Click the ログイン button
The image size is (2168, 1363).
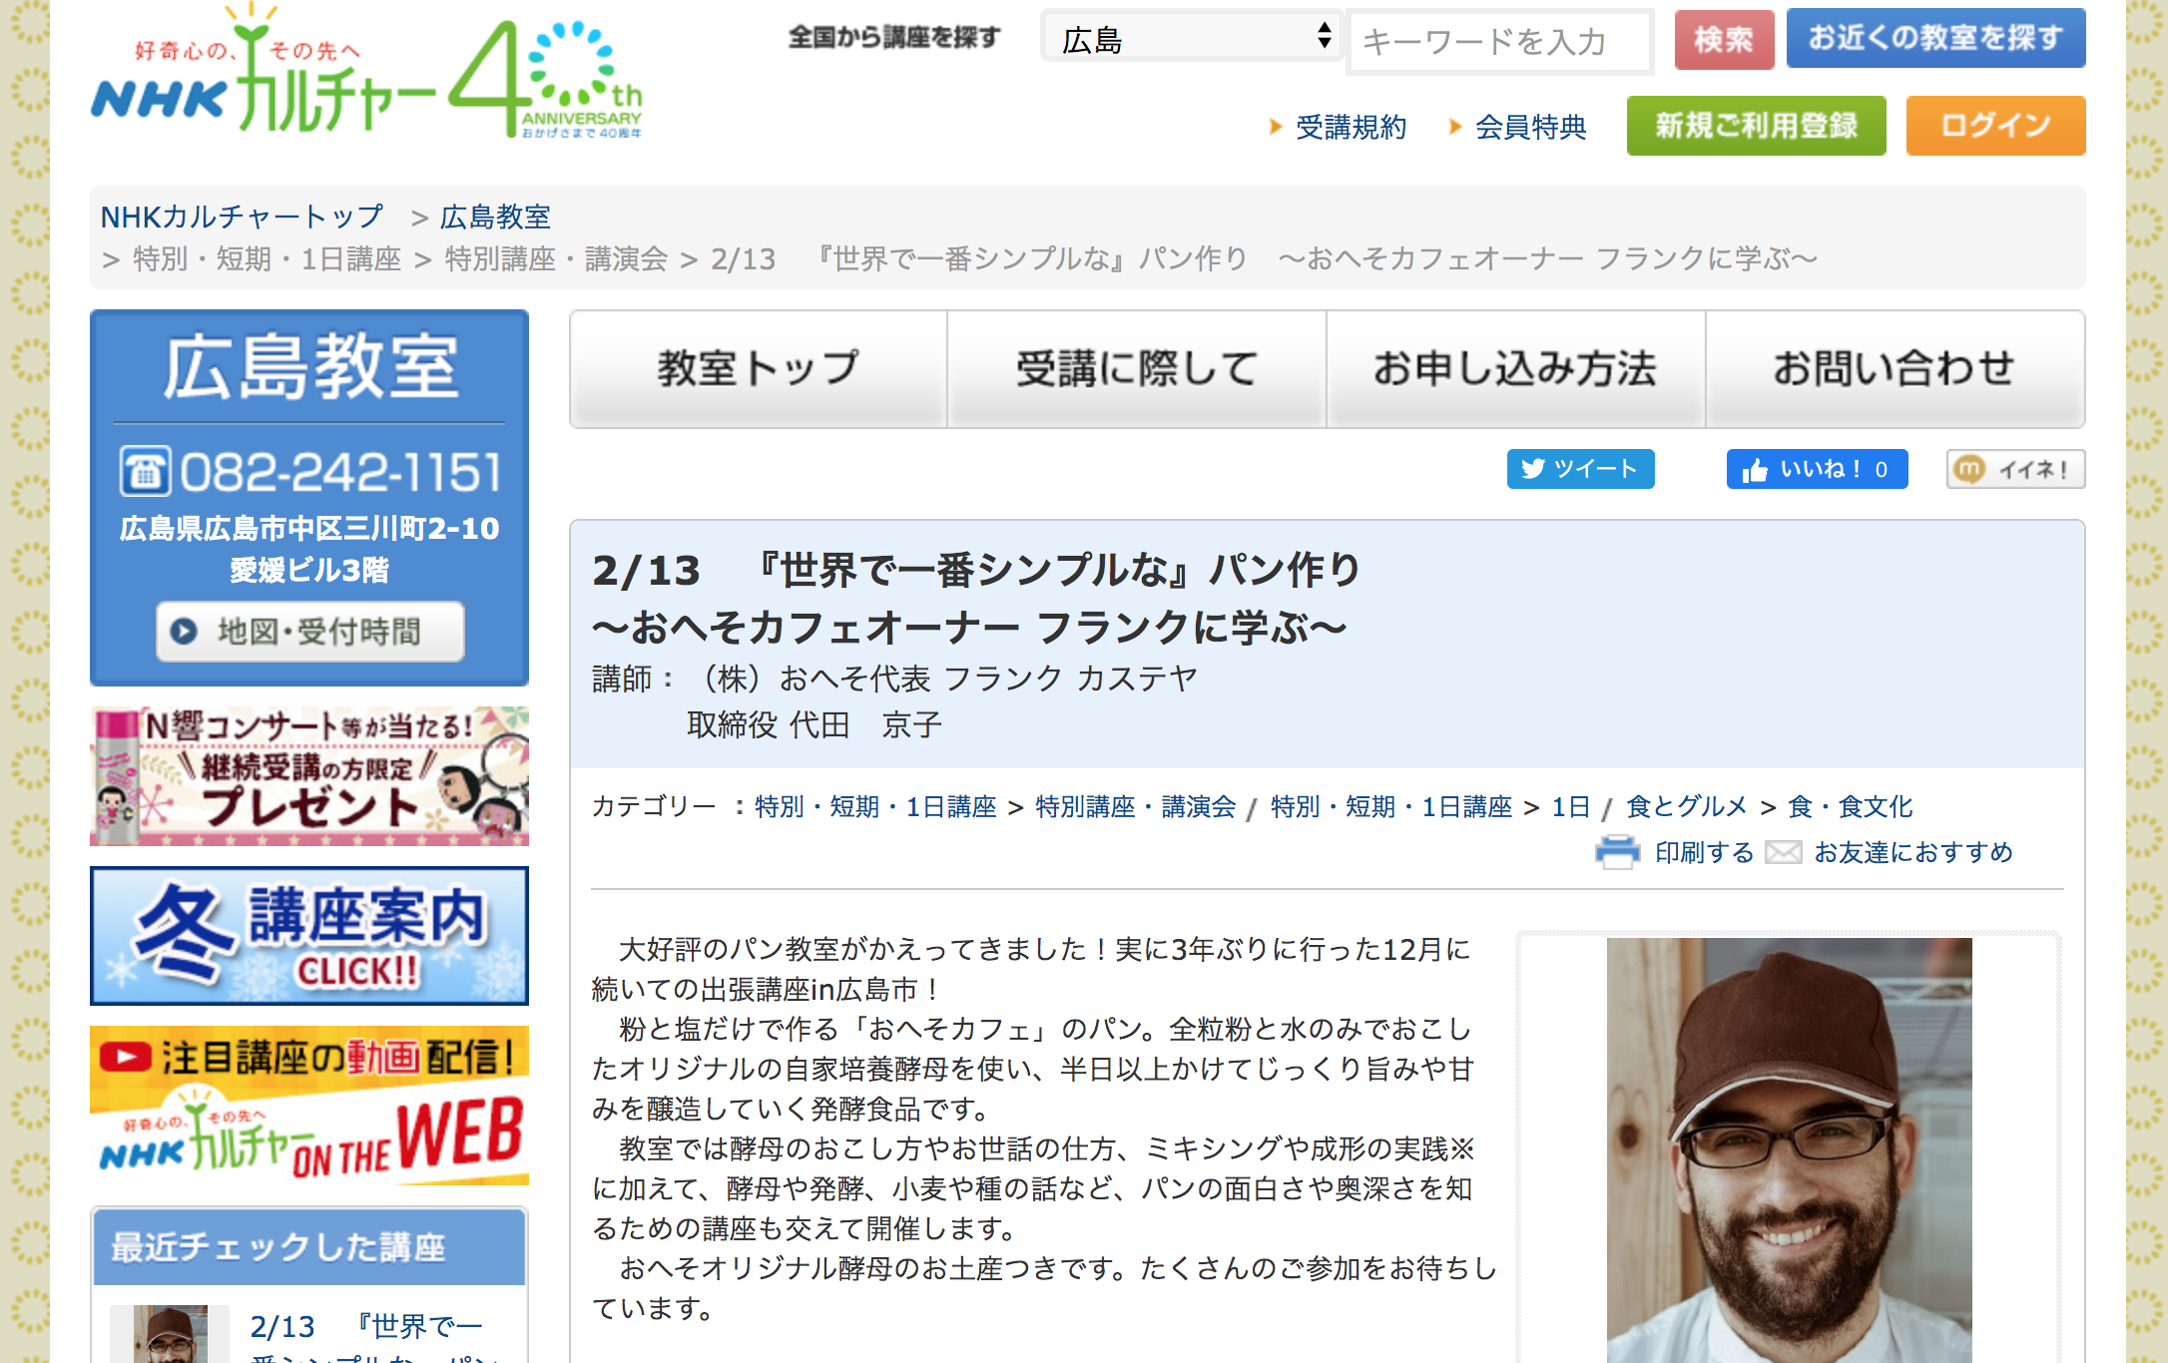point(1995,126)
